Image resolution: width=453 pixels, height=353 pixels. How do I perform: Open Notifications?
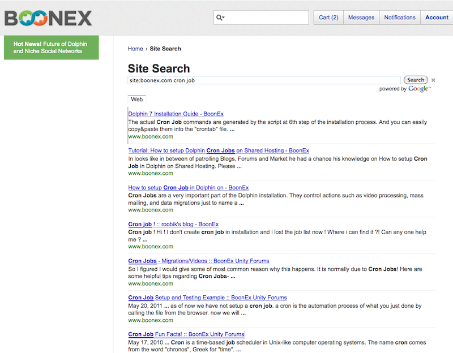click(400, 18)
